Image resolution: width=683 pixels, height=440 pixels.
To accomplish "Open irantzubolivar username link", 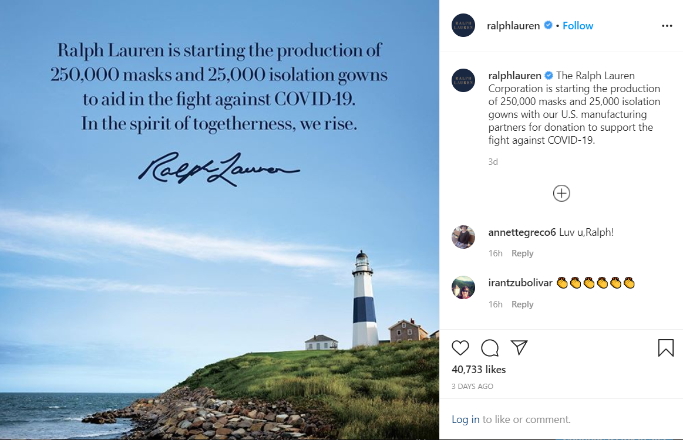I will tap(520, 283).
